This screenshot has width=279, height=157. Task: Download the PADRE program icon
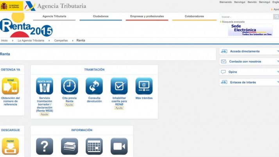(x=10, y=146)
